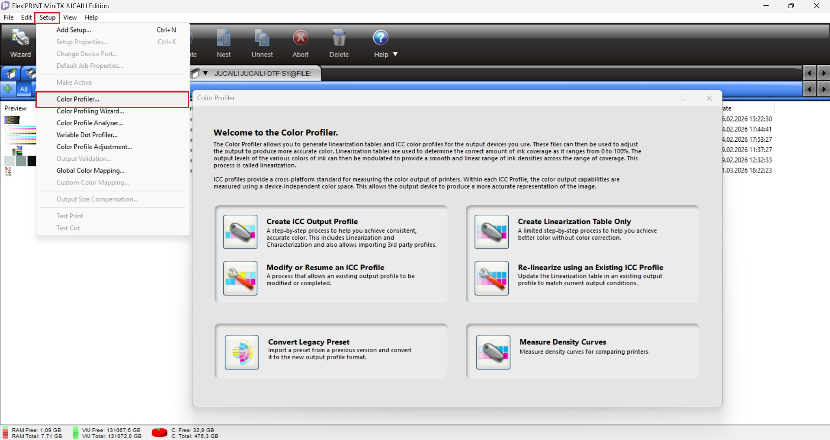This screenshot has width=830, height=440.
Task: Choose Variable Dot Profiler... menu entry
Action: point(113,135)
